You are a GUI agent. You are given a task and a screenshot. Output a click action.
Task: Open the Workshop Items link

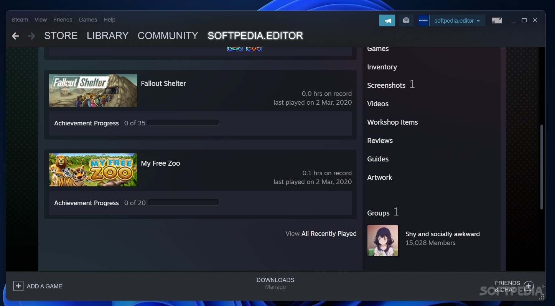point(392,122)
